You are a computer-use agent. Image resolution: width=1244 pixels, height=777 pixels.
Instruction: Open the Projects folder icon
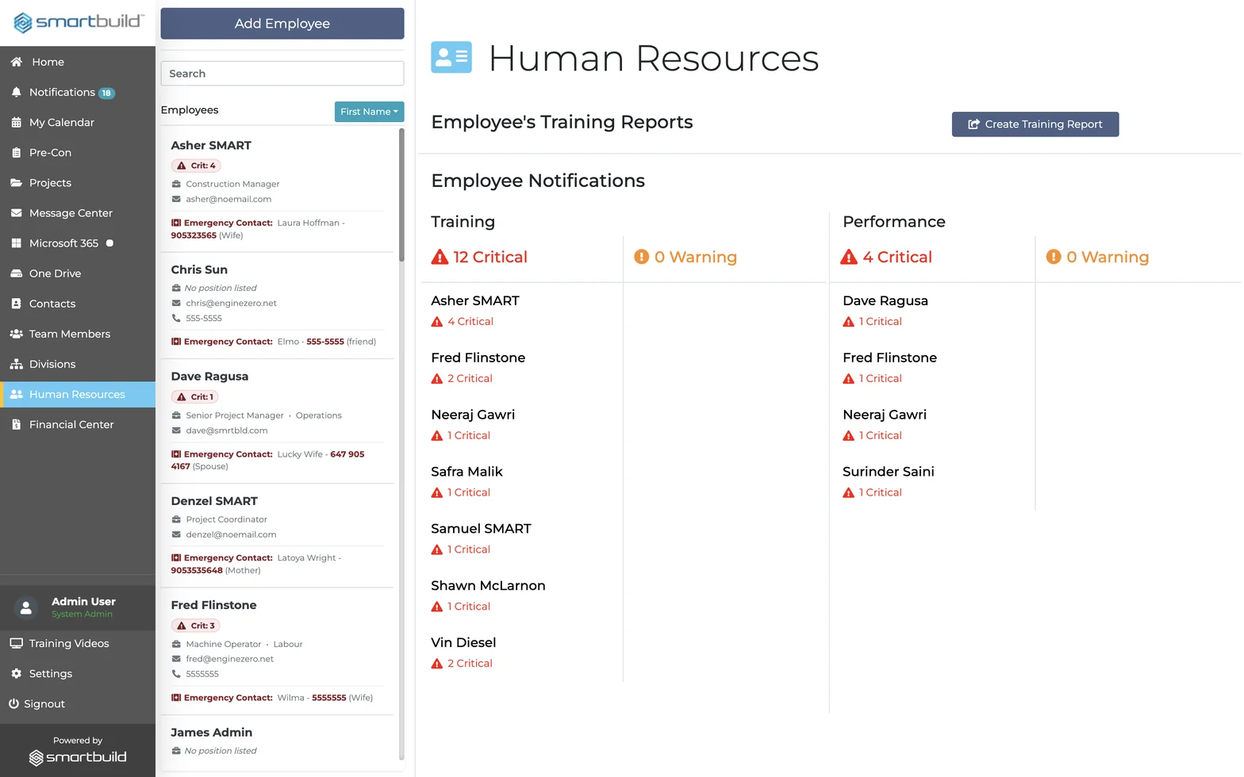coord(16,182)
